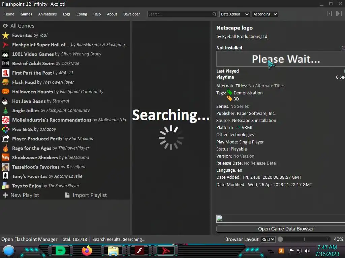Show All Games via eye icon

pos(5,26)
